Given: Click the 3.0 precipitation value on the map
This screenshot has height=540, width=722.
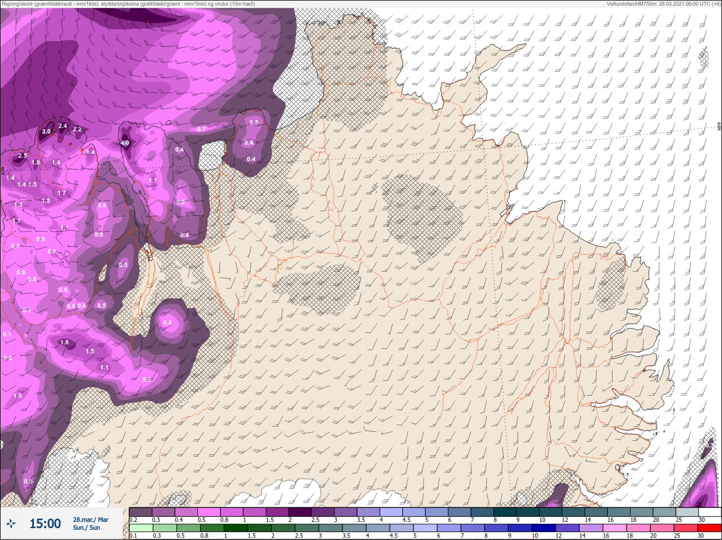Looking at the screenshot, I should pos(46,131).
